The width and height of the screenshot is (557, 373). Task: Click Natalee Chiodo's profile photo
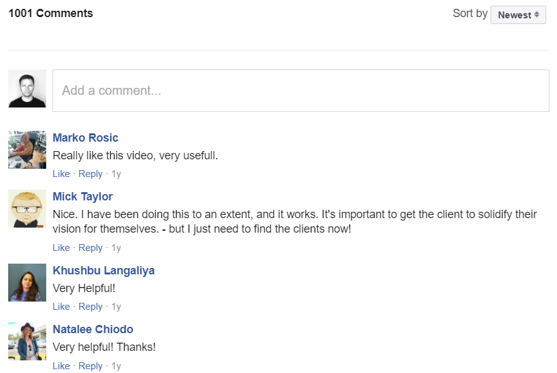click(27, 341)
